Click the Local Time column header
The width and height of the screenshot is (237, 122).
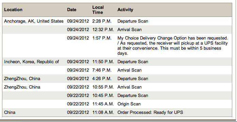point(98,10)
